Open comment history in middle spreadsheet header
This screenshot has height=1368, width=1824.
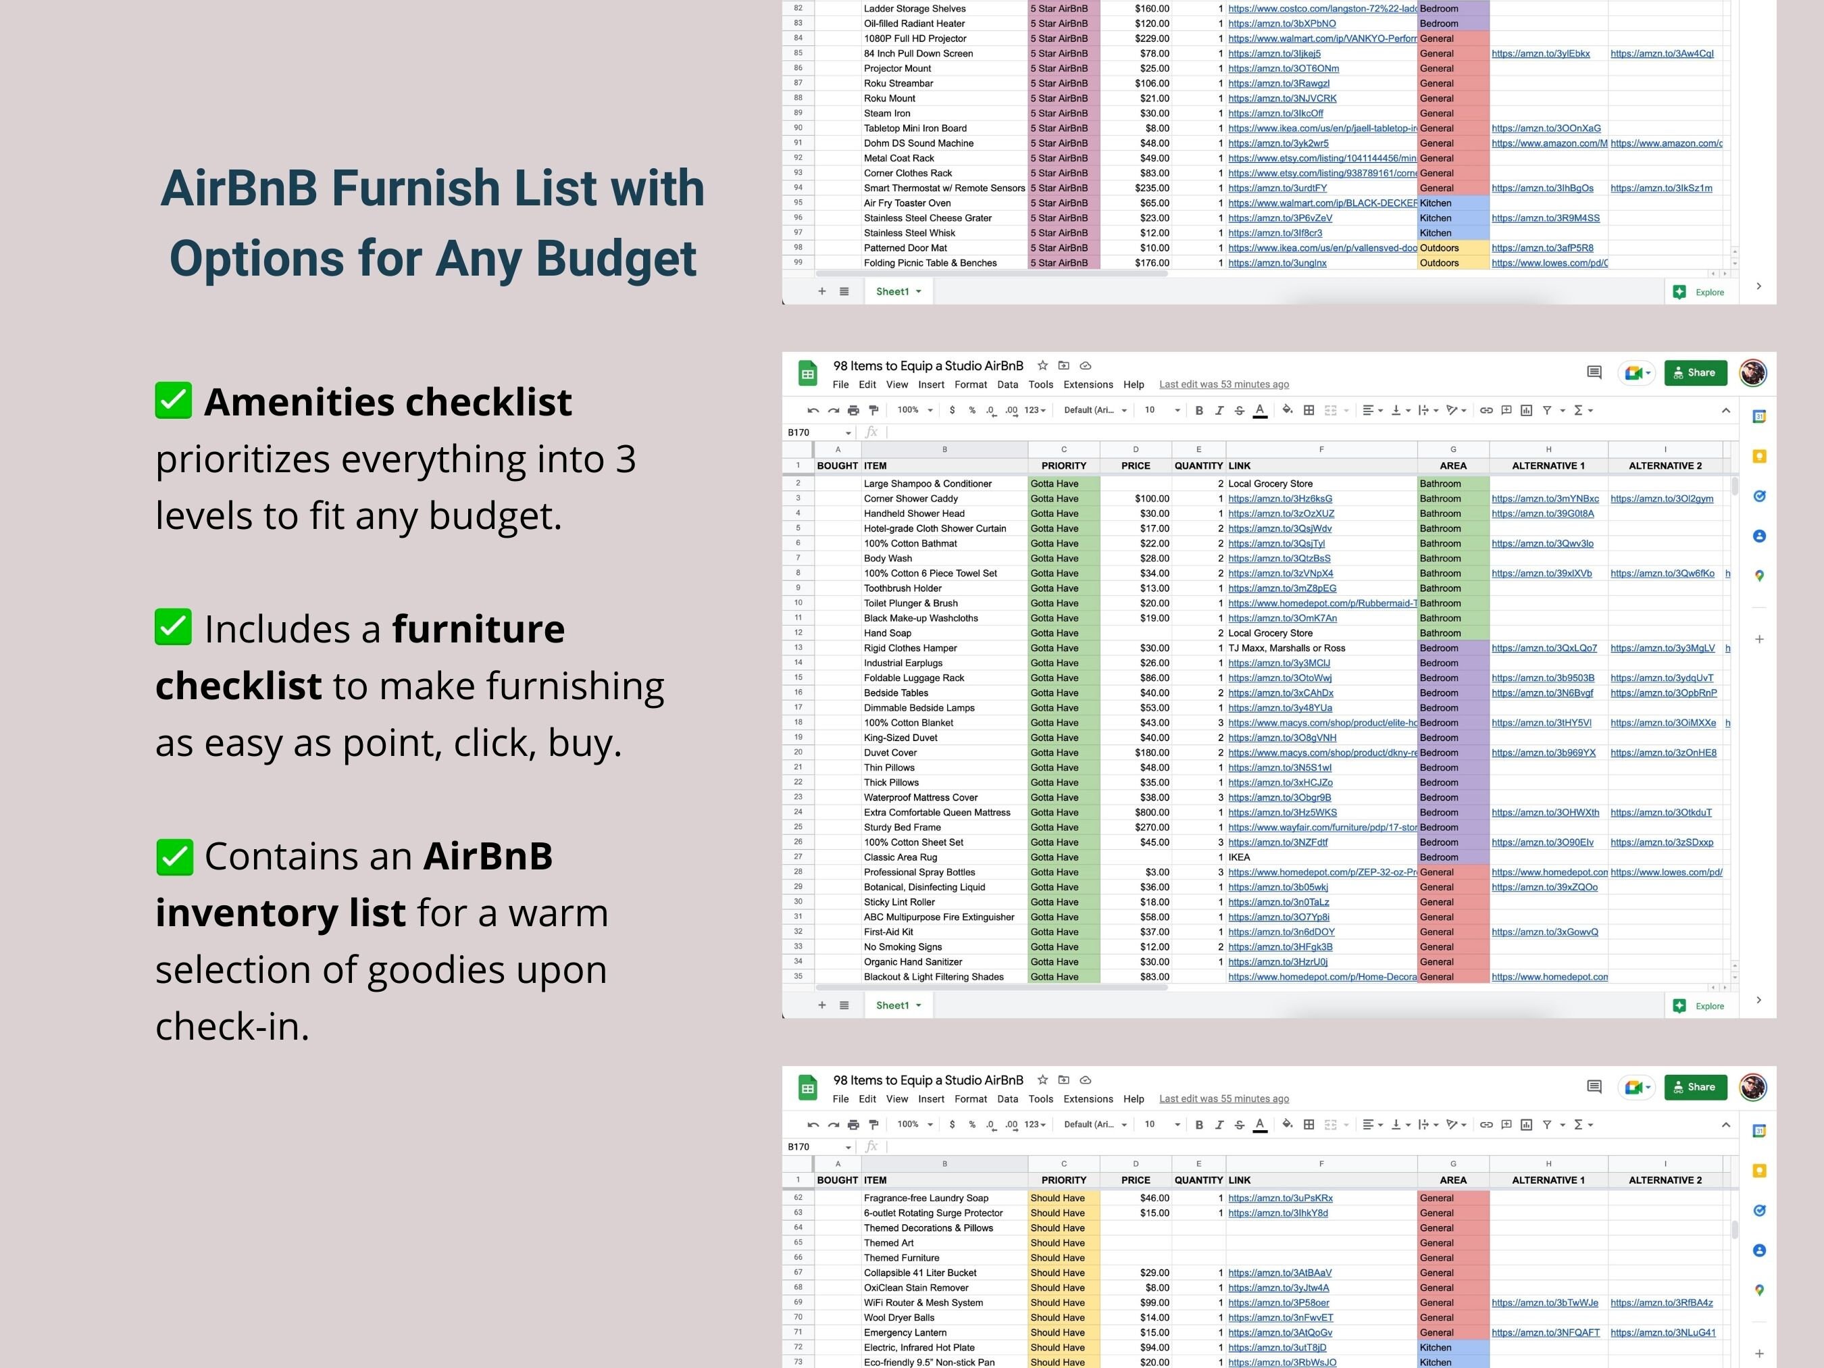tap(1594, 373)
